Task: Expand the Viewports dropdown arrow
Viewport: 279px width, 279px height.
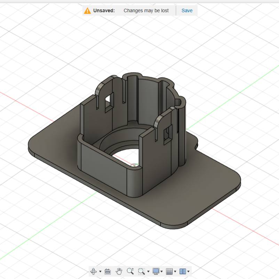Action: click(x=189, y=272)
